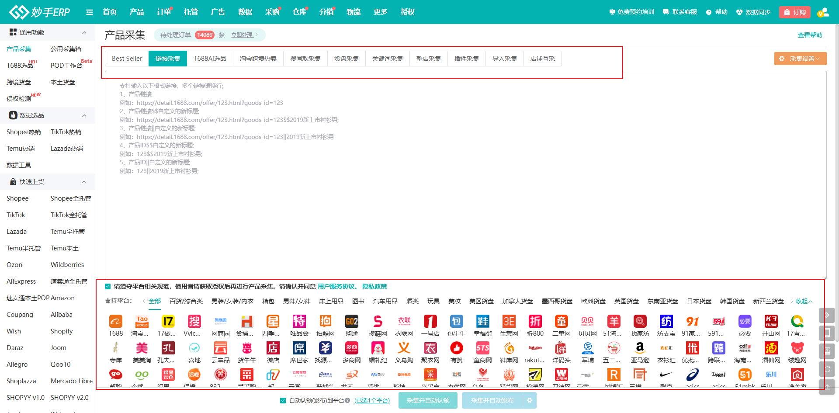Open the 已选1个平台 link
The width and height of the screenshot is (839, 413).
pyautogui.click(x=372, y=400)
